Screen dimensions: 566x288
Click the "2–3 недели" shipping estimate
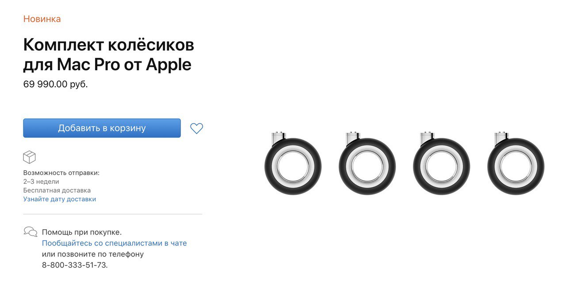coord(41,182)
